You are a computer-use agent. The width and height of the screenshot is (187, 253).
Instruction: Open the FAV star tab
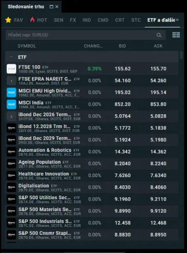click(x=14, y=20)
